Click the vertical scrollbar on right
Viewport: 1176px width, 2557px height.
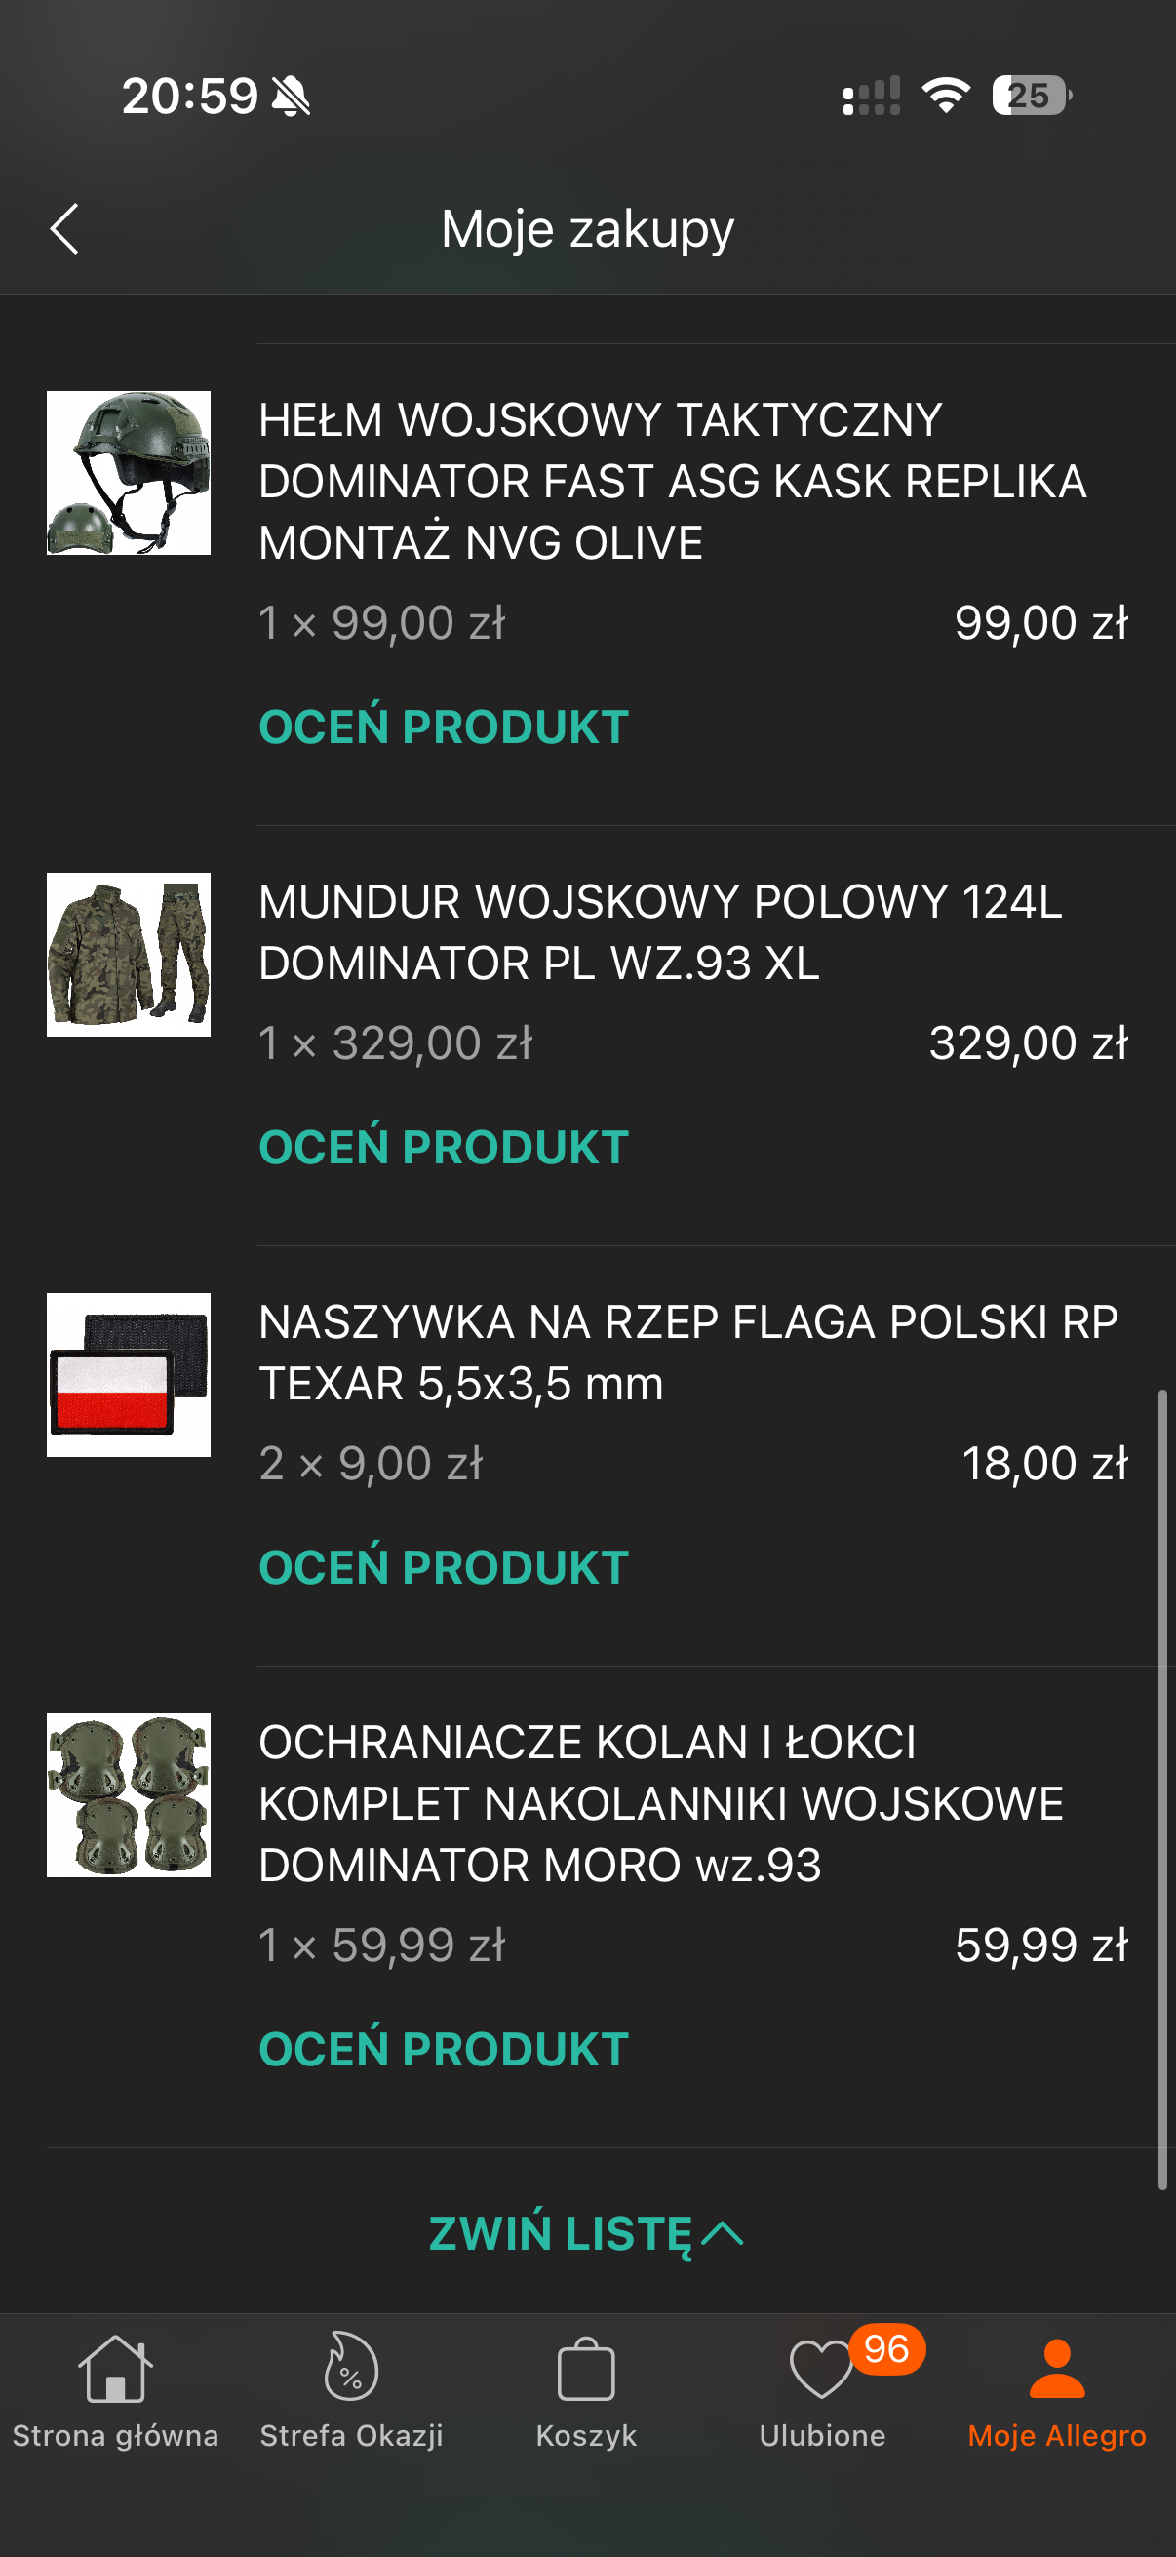(x=1162, y=1787)
